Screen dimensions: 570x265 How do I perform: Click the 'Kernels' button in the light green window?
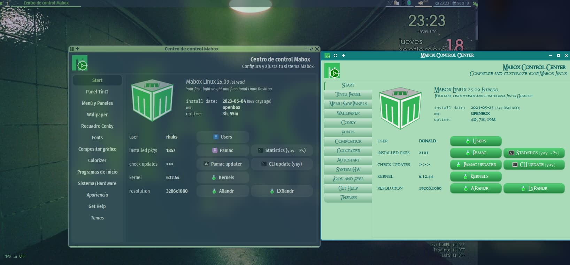[x=476, y=176]
